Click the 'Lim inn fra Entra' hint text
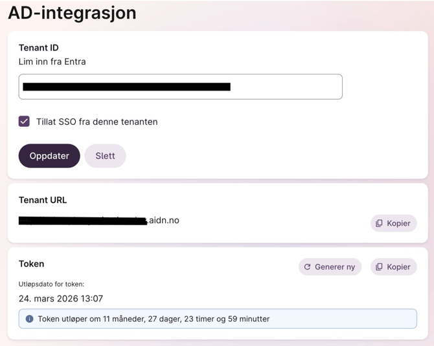 click(x=52, y=61)
